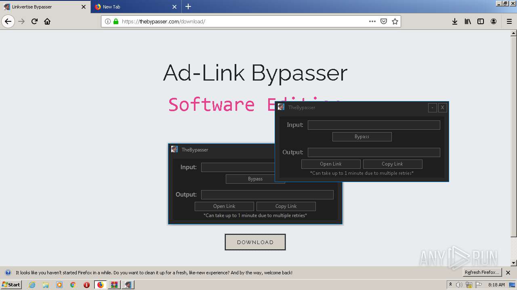Open the Firefox account menu
Image resolution: width=517 pixels, height=290 pixels.
click(494, 21)
